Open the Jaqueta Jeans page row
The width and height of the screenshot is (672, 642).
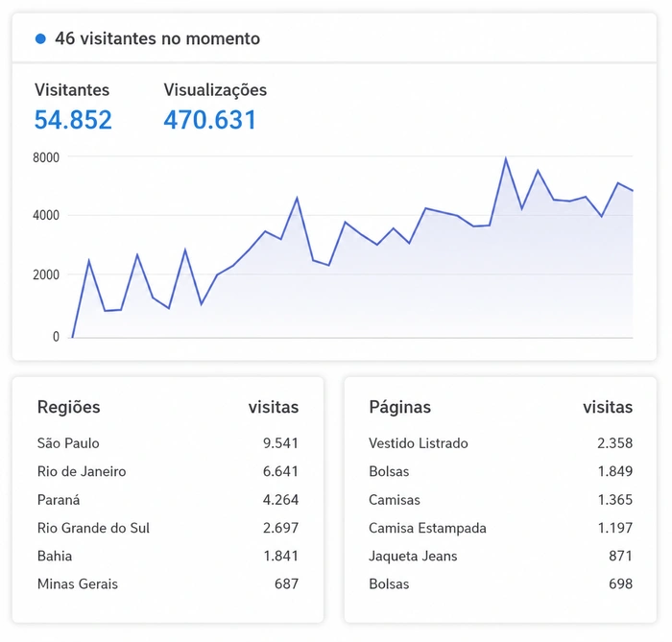(x=500, y=556)
